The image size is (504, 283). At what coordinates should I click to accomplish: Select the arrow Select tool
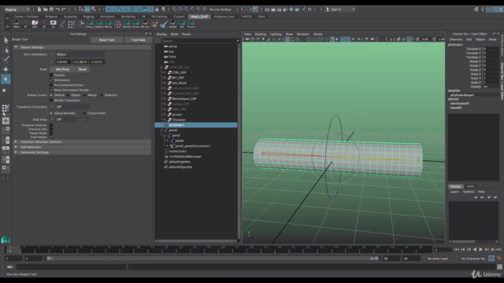[6, 40]
